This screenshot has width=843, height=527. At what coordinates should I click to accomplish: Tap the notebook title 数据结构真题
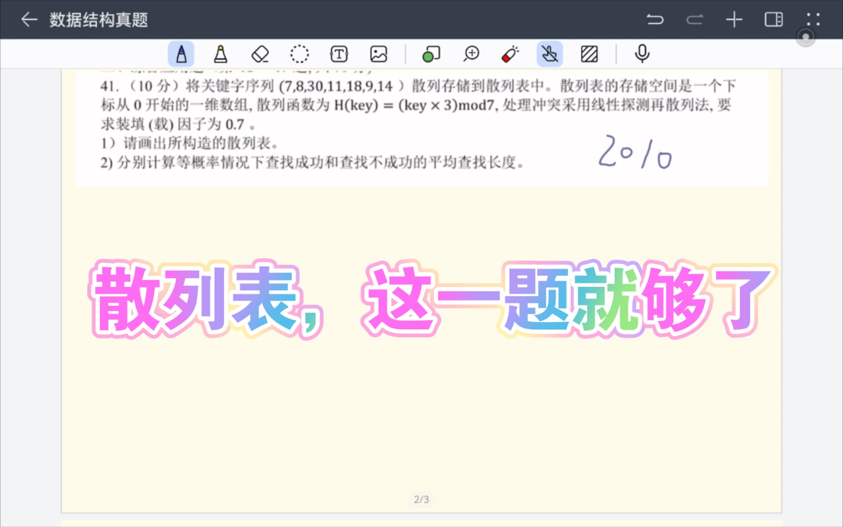[99, 20]
